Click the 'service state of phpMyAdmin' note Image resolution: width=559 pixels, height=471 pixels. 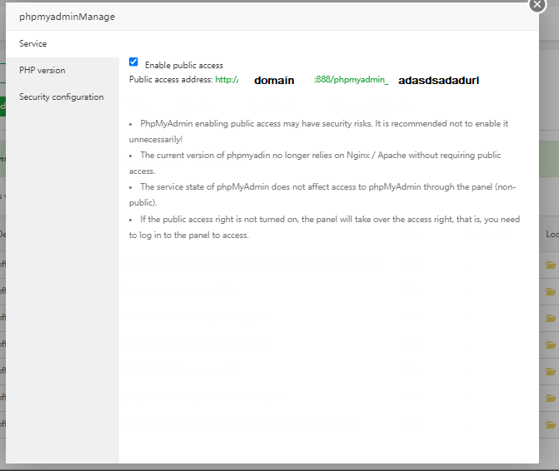[322, 195]
